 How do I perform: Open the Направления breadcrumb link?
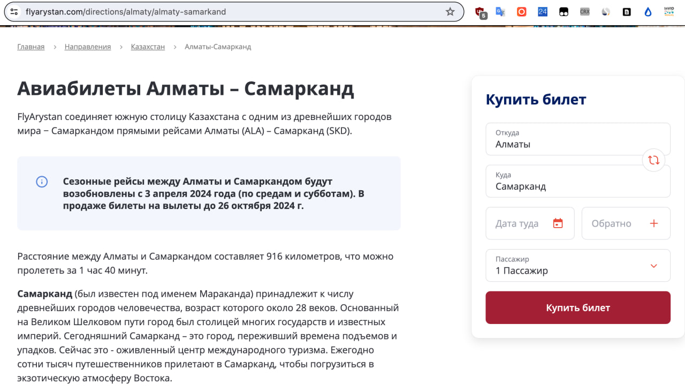coord(88,47)
